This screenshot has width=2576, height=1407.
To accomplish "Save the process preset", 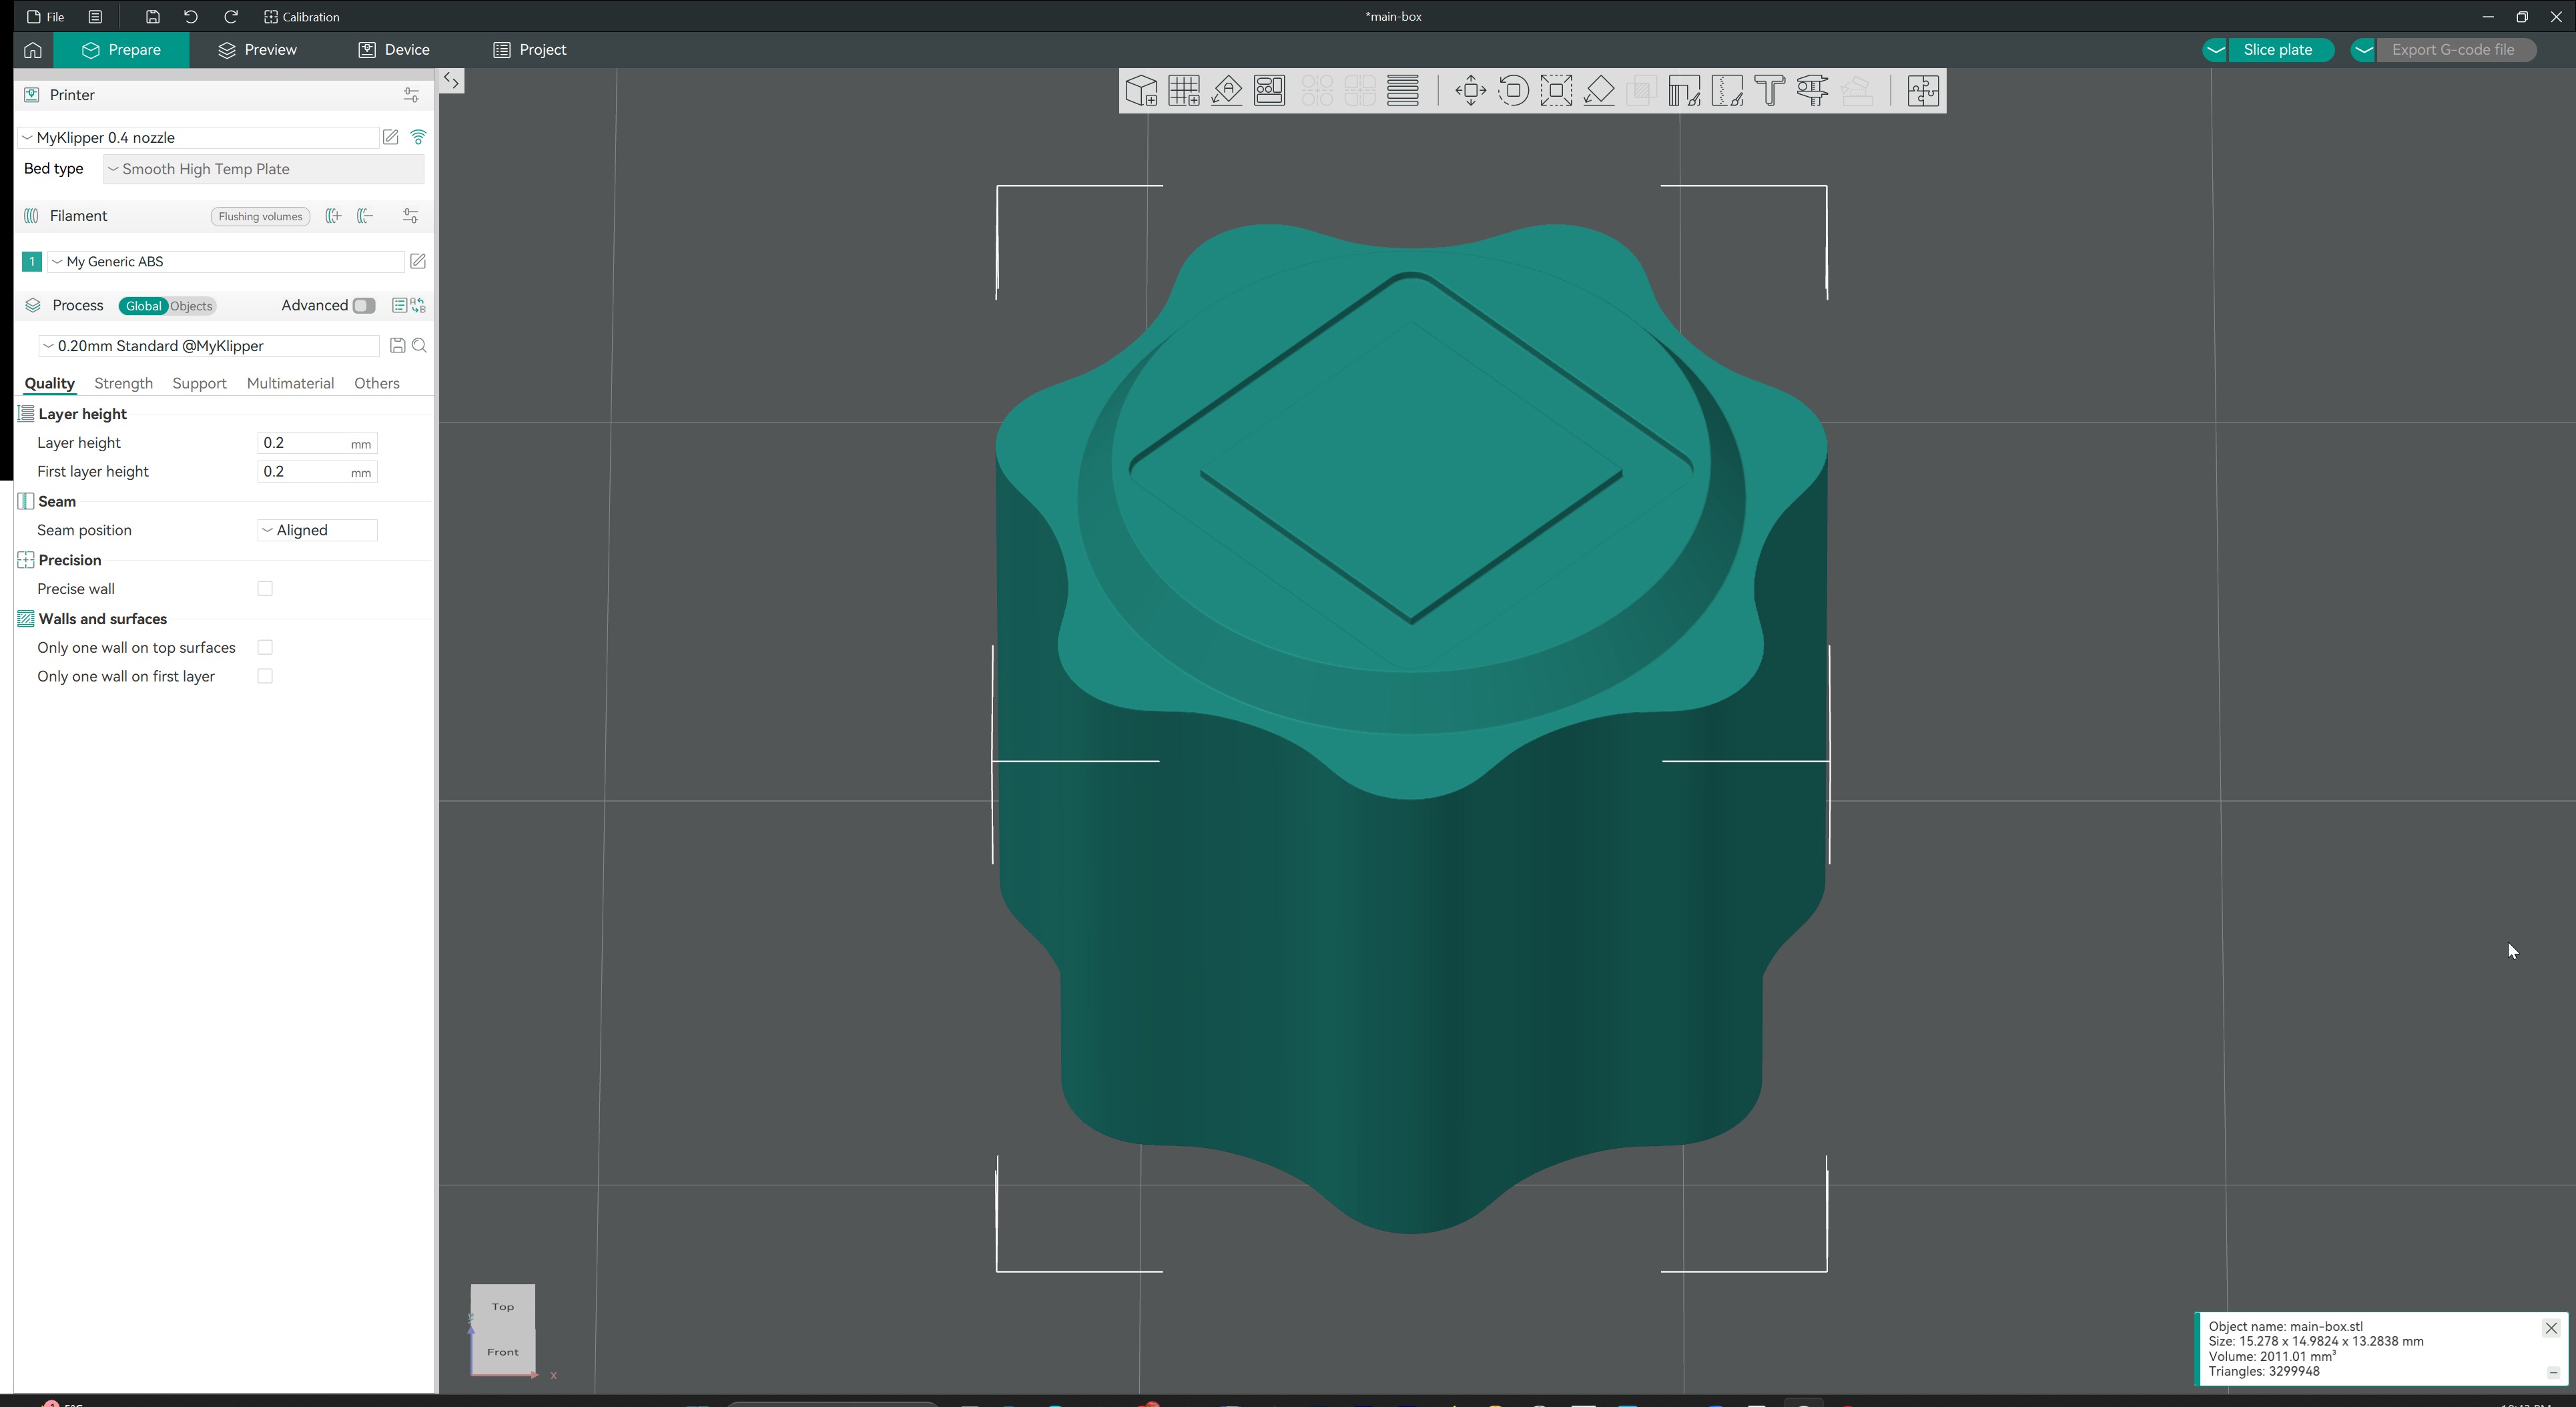I will (x=397, y=346).
